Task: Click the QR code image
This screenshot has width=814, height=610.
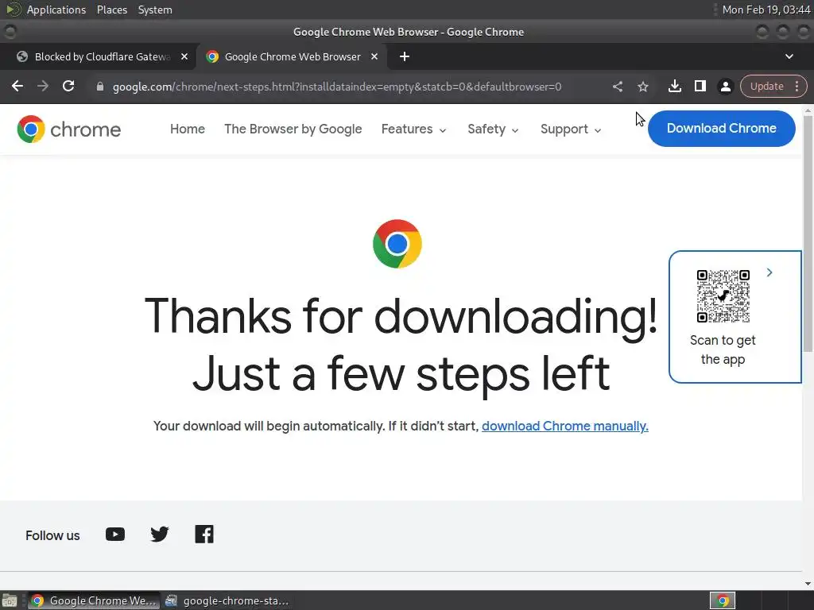Action: pyautogui.click(x=723, y=295)
